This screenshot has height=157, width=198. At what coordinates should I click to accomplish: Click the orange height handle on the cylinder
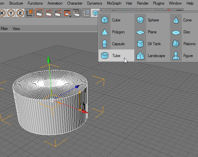(80, 93)
